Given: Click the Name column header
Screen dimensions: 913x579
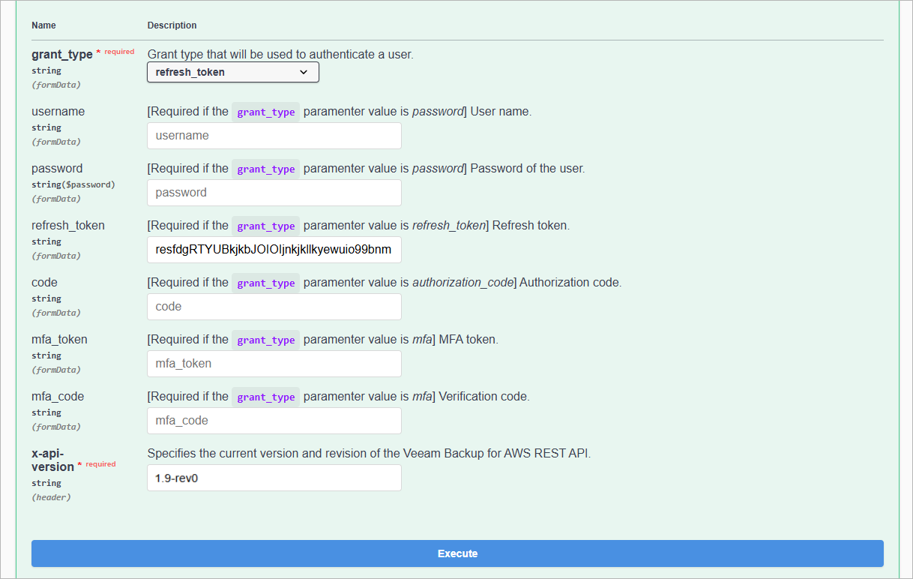Looking at the screenshot, I should pyautogui.click(x=43, y=25).
